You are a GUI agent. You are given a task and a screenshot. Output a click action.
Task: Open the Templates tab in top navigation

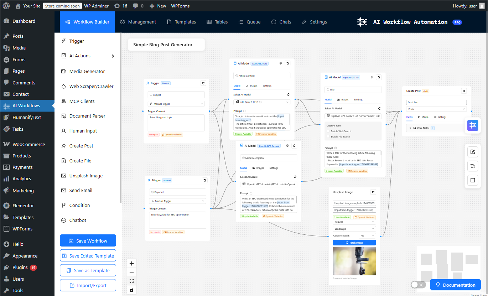coord(182,22)
